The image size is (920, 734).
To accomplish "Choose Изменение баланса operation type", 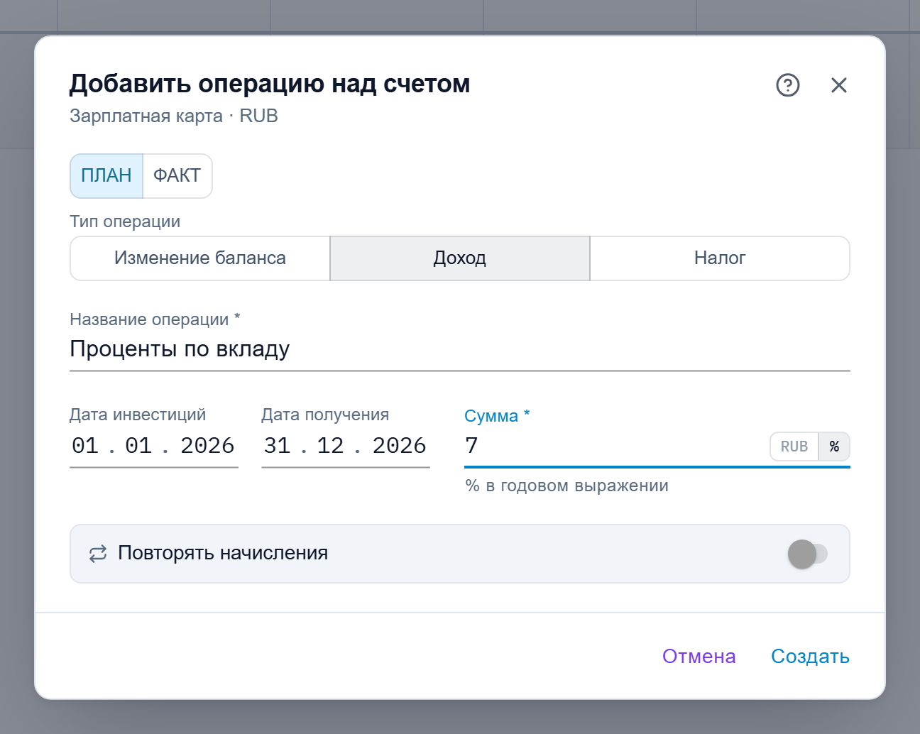I will [200, 258].
